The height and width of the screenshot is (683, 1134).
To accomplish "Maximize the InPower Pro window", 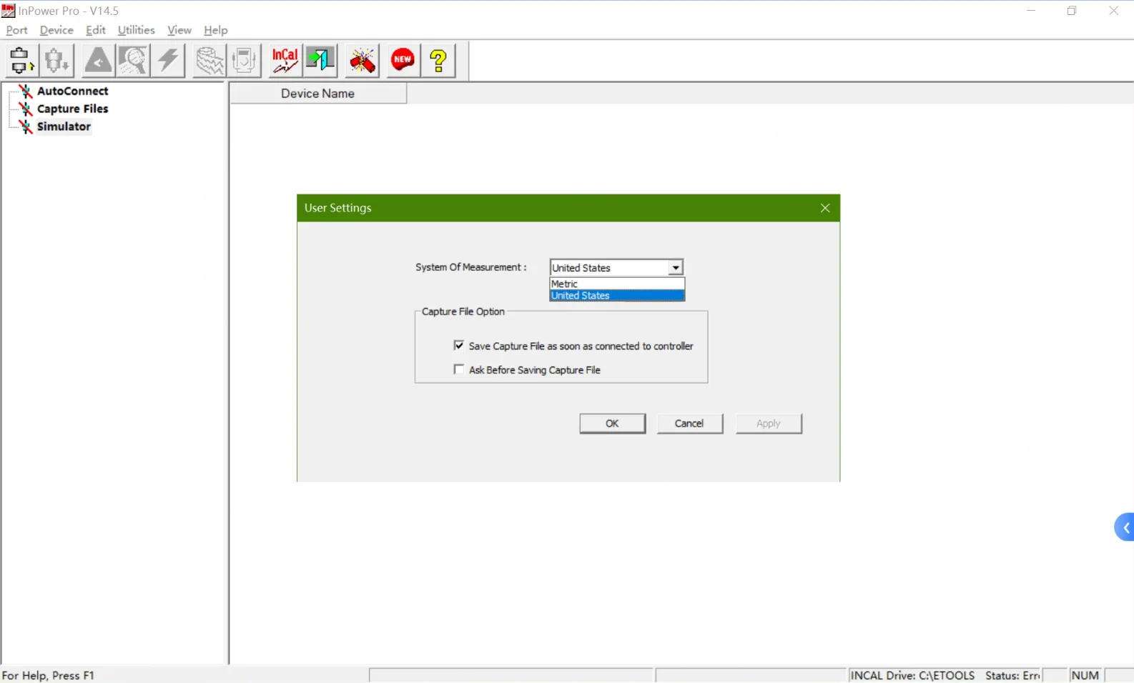I will [x=1072, y=11].
